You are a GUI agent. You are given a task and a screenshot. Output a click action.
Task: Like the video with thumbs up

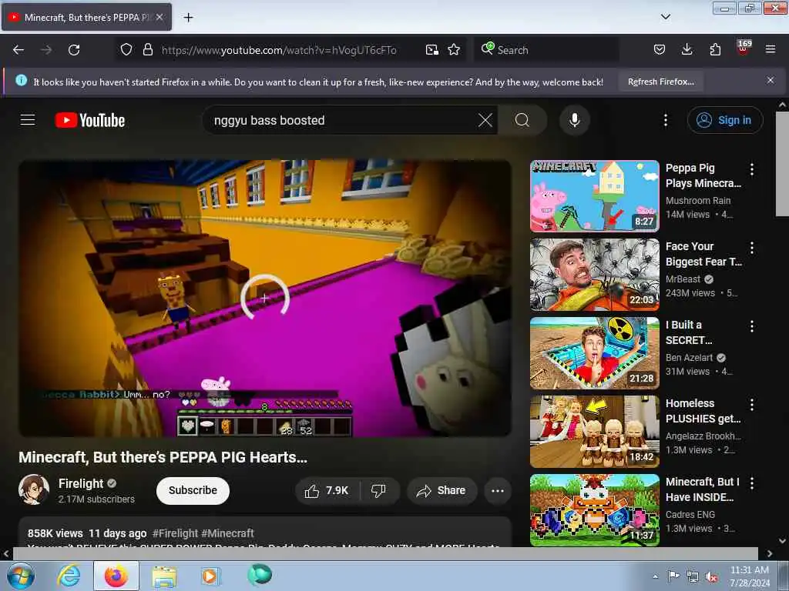(x=327, y=490)
